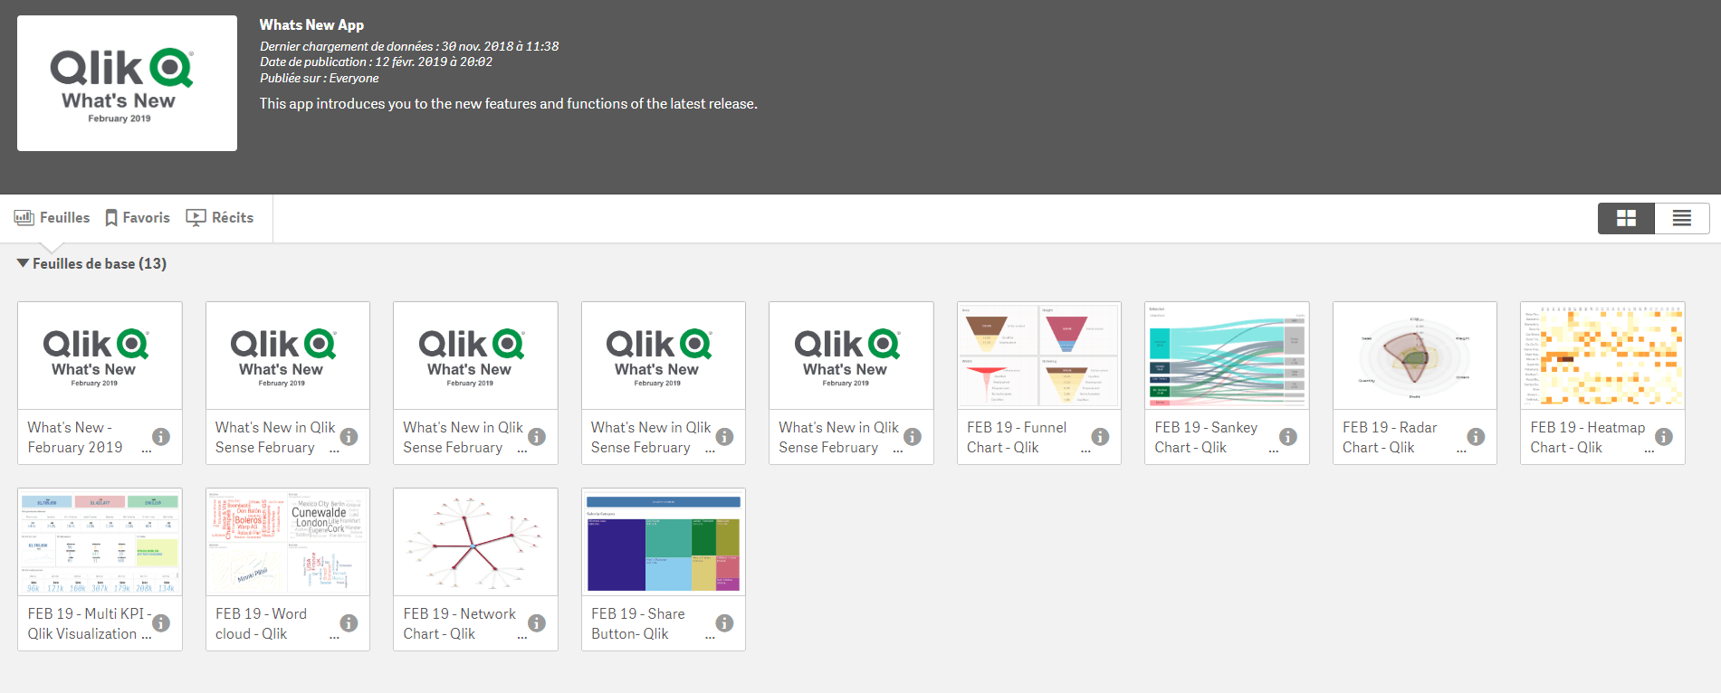The width and height of the screenshot is (1721, 693).
Task: Open info icon for FEB 19 - Heatmap Chart
Action: (1664, 437)
